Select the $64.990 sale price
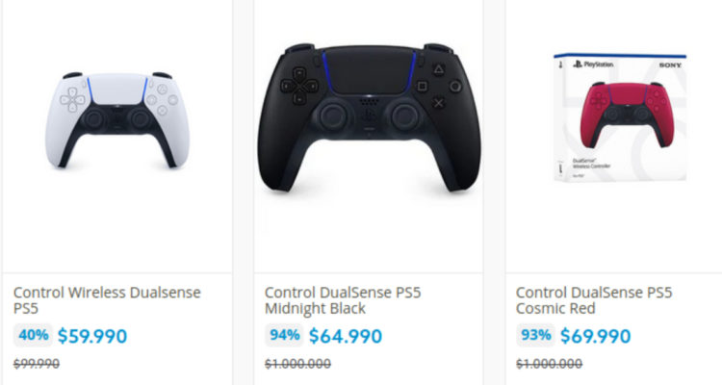The width and height of the screenshot is (722, 385). pos(345,336)
